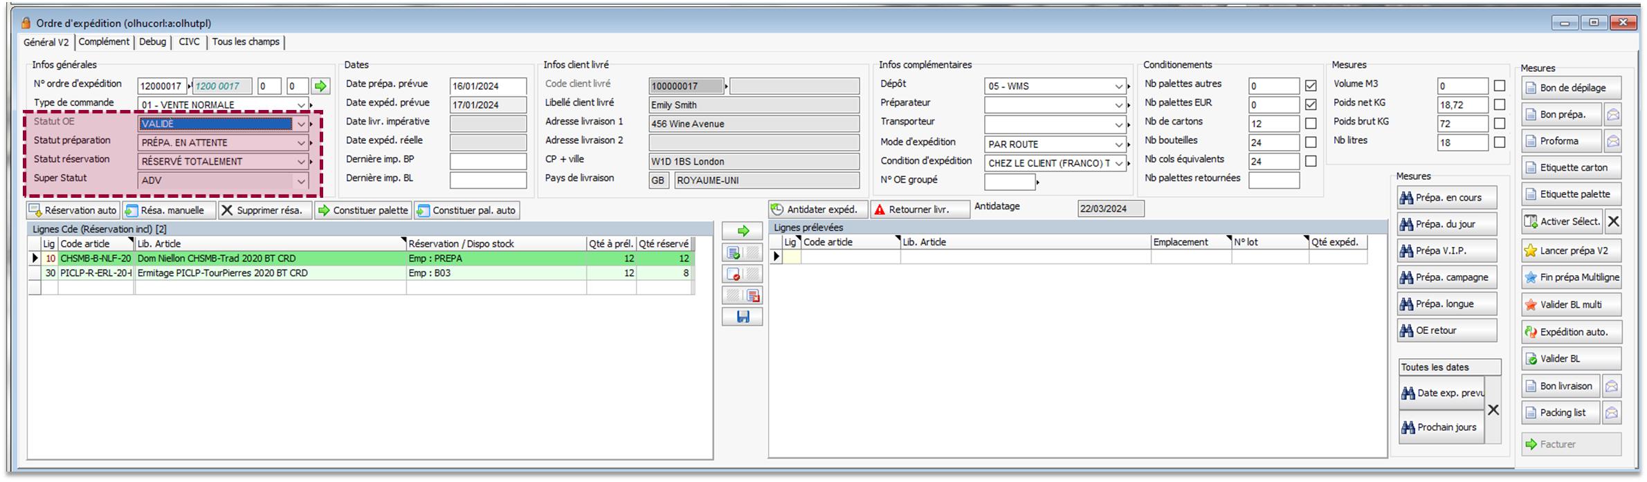Click the green arrow transfer button above save

pyautogui.click(x=743, y=231)
